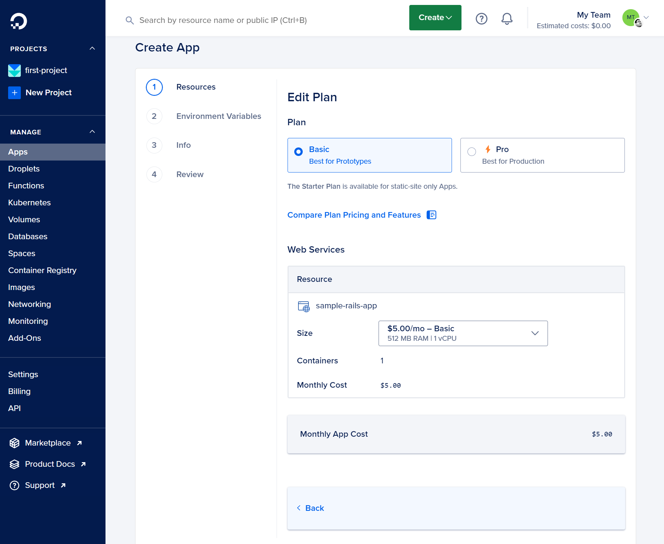Click the DigitalOcean logo icon
This screenshot has height=544, width=664.
pos(19,21)
